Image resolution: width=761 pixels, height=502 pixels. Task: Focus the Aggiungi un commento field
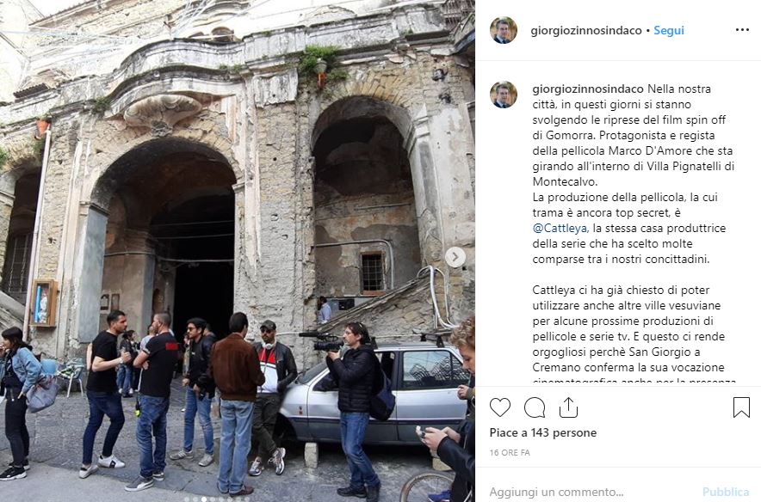pos(592,492)
